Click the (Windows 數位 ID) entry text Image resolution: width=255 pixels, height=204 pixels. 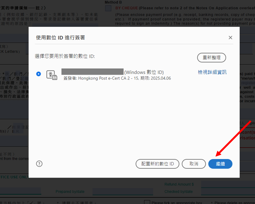tap(144, 72)
